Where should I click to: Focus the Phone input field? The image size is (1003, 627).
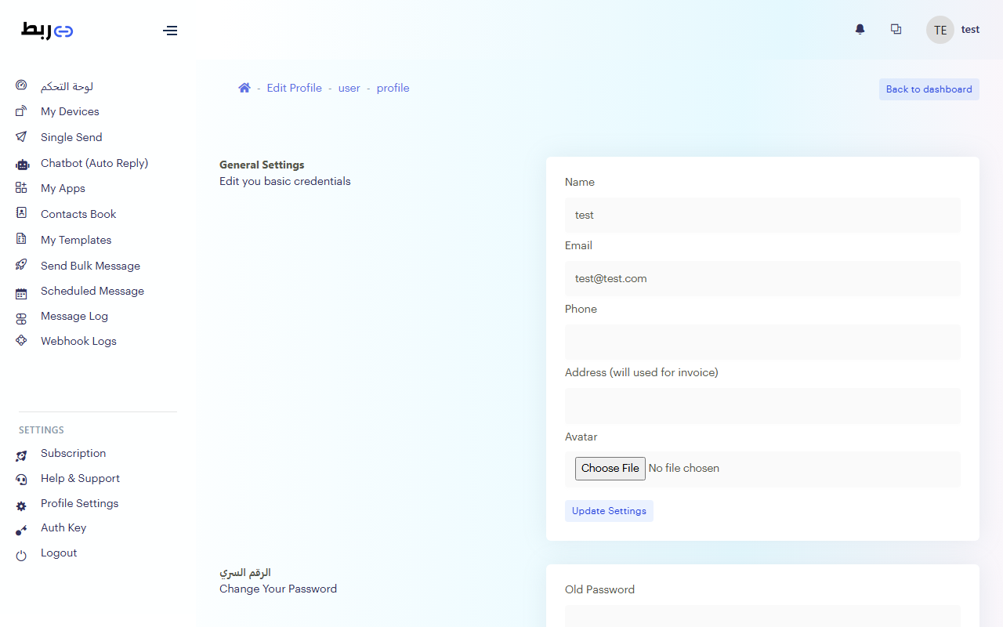click(762, 342)
